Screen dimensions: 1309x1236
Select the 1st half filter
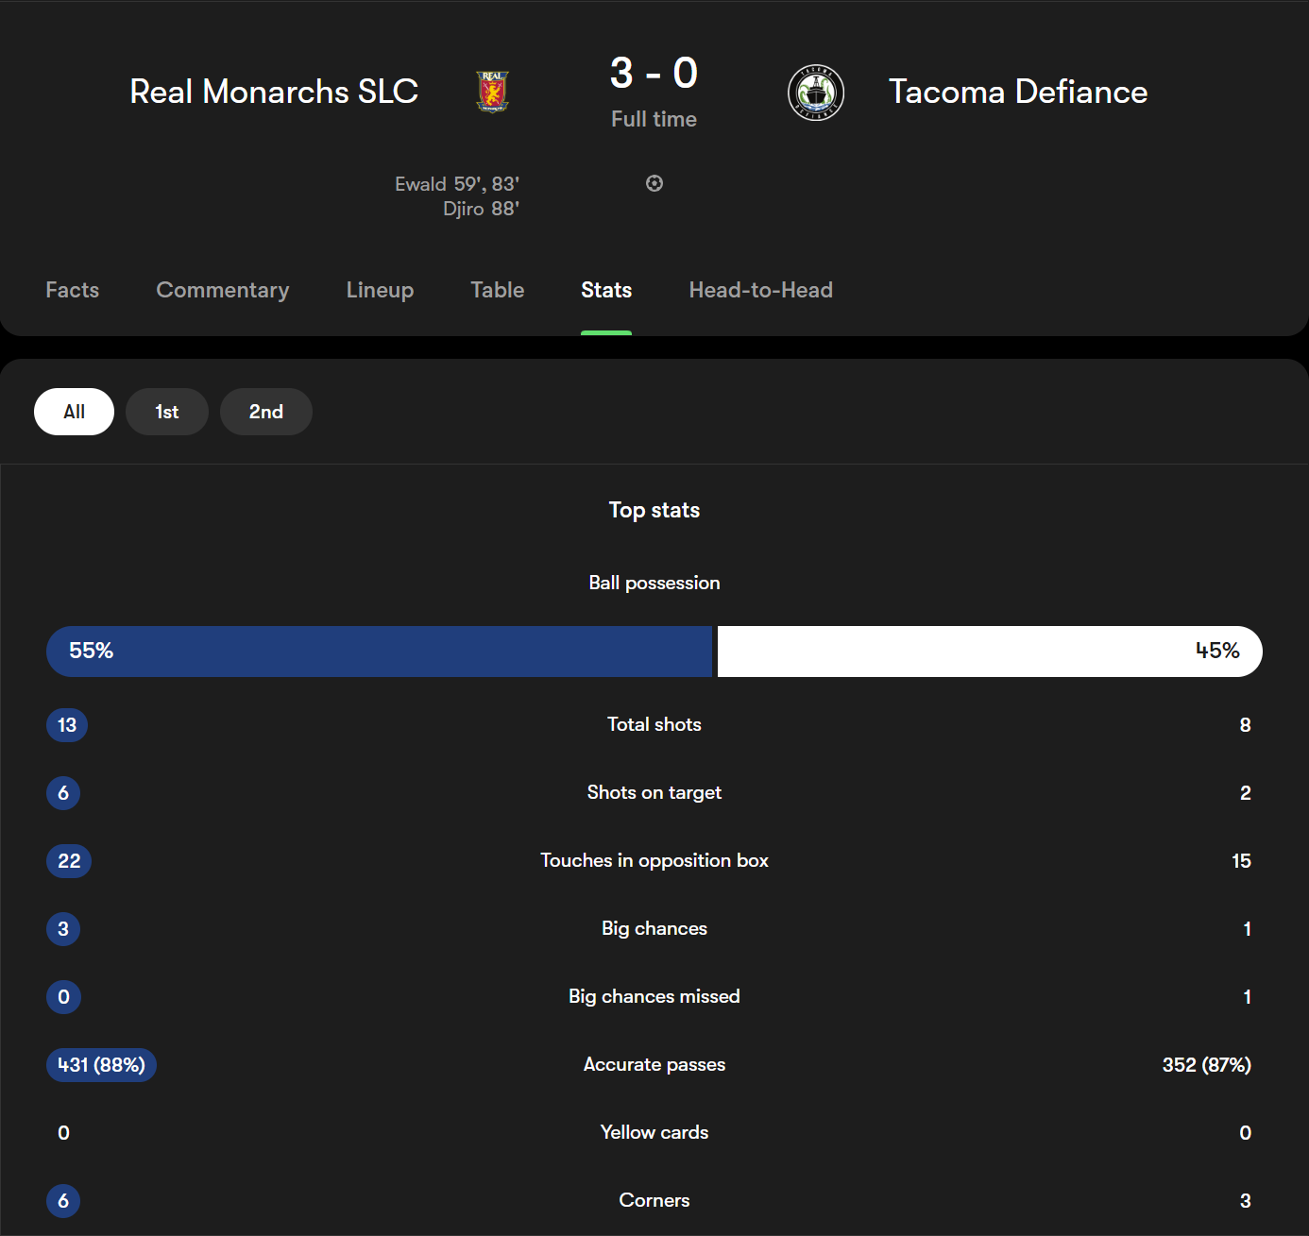click(x=167, y=412)
